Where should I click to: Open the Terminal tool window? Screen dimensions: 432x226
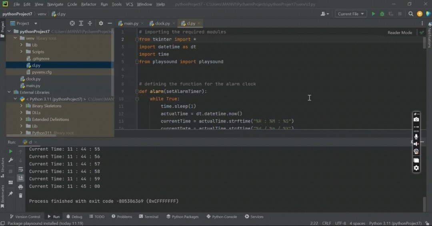pos(149,217)
